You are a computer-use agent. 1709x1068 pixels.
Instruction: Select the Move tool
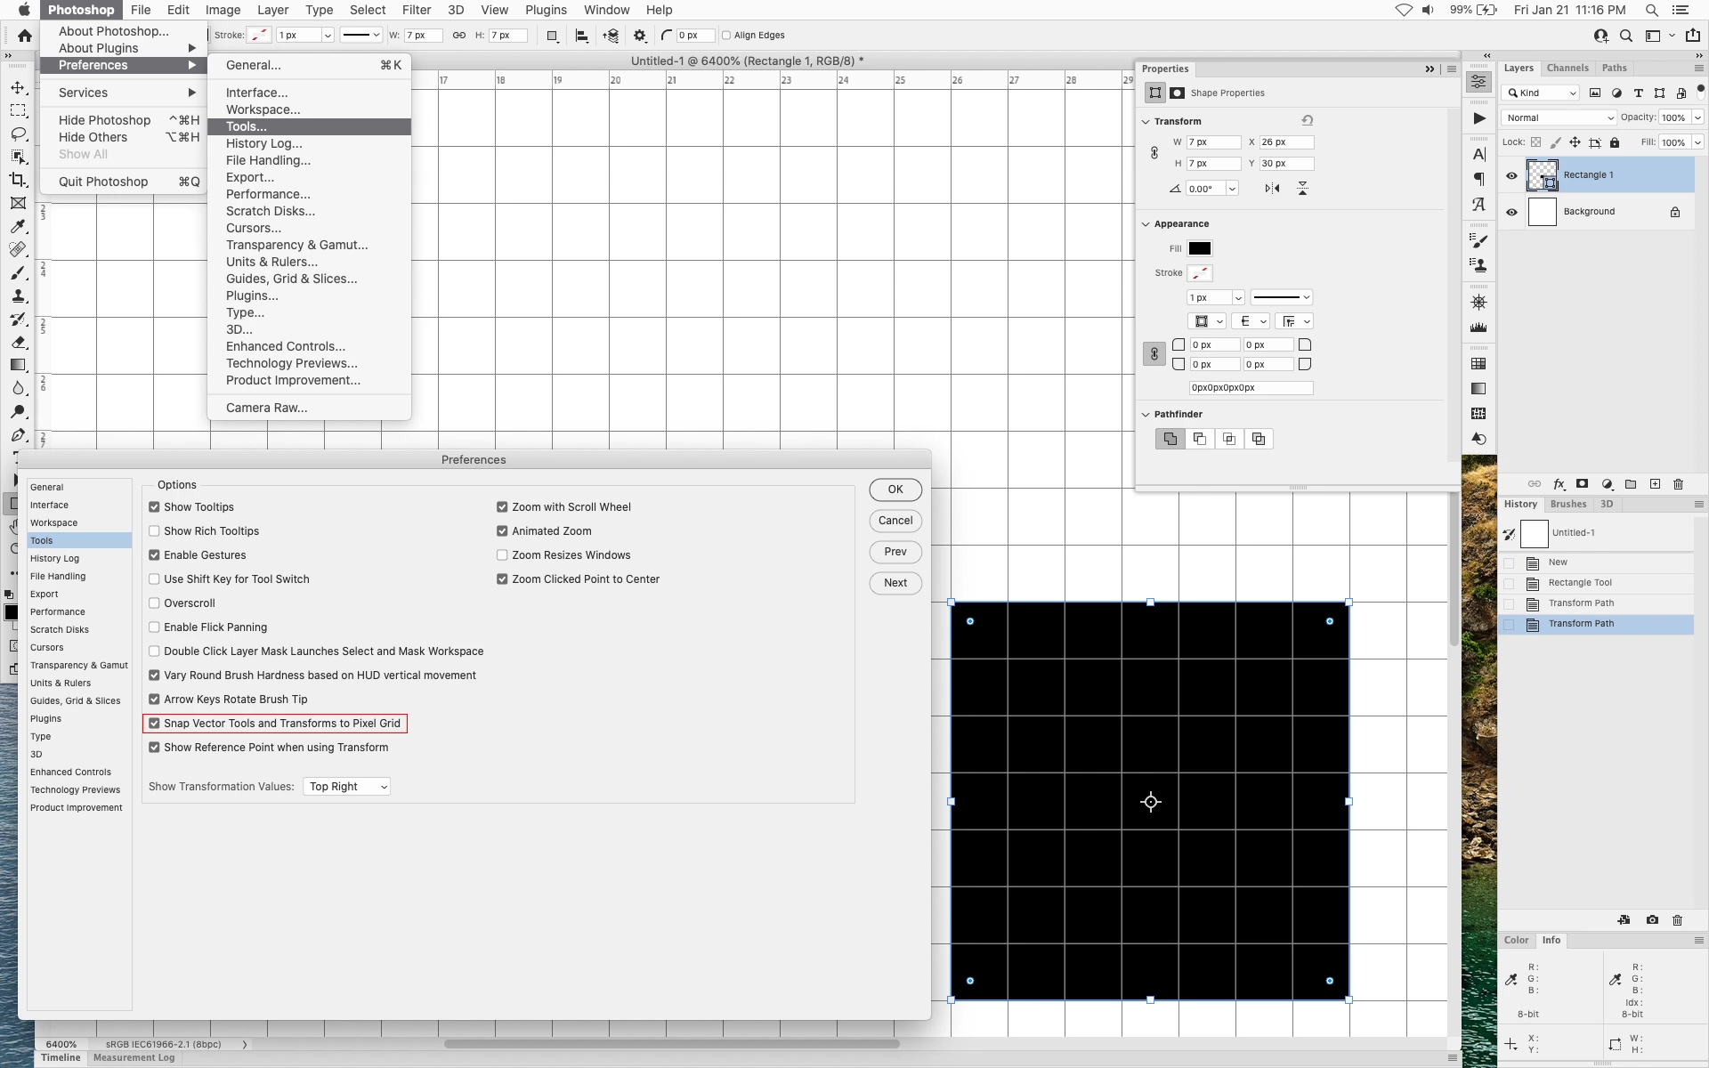coord(18,87)
